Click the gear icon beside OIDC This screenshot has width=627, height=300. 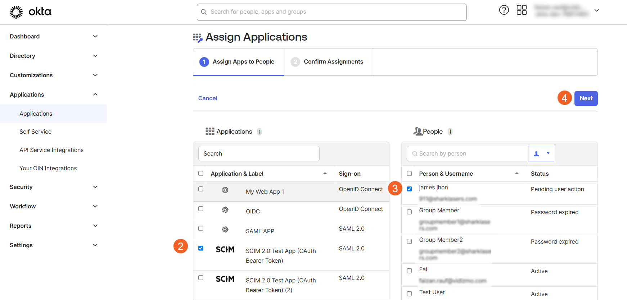point(225,210)
